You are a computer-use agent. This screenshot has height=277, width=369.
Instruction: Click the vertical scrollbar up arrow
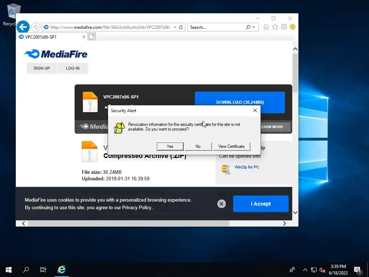click(295, 49)
